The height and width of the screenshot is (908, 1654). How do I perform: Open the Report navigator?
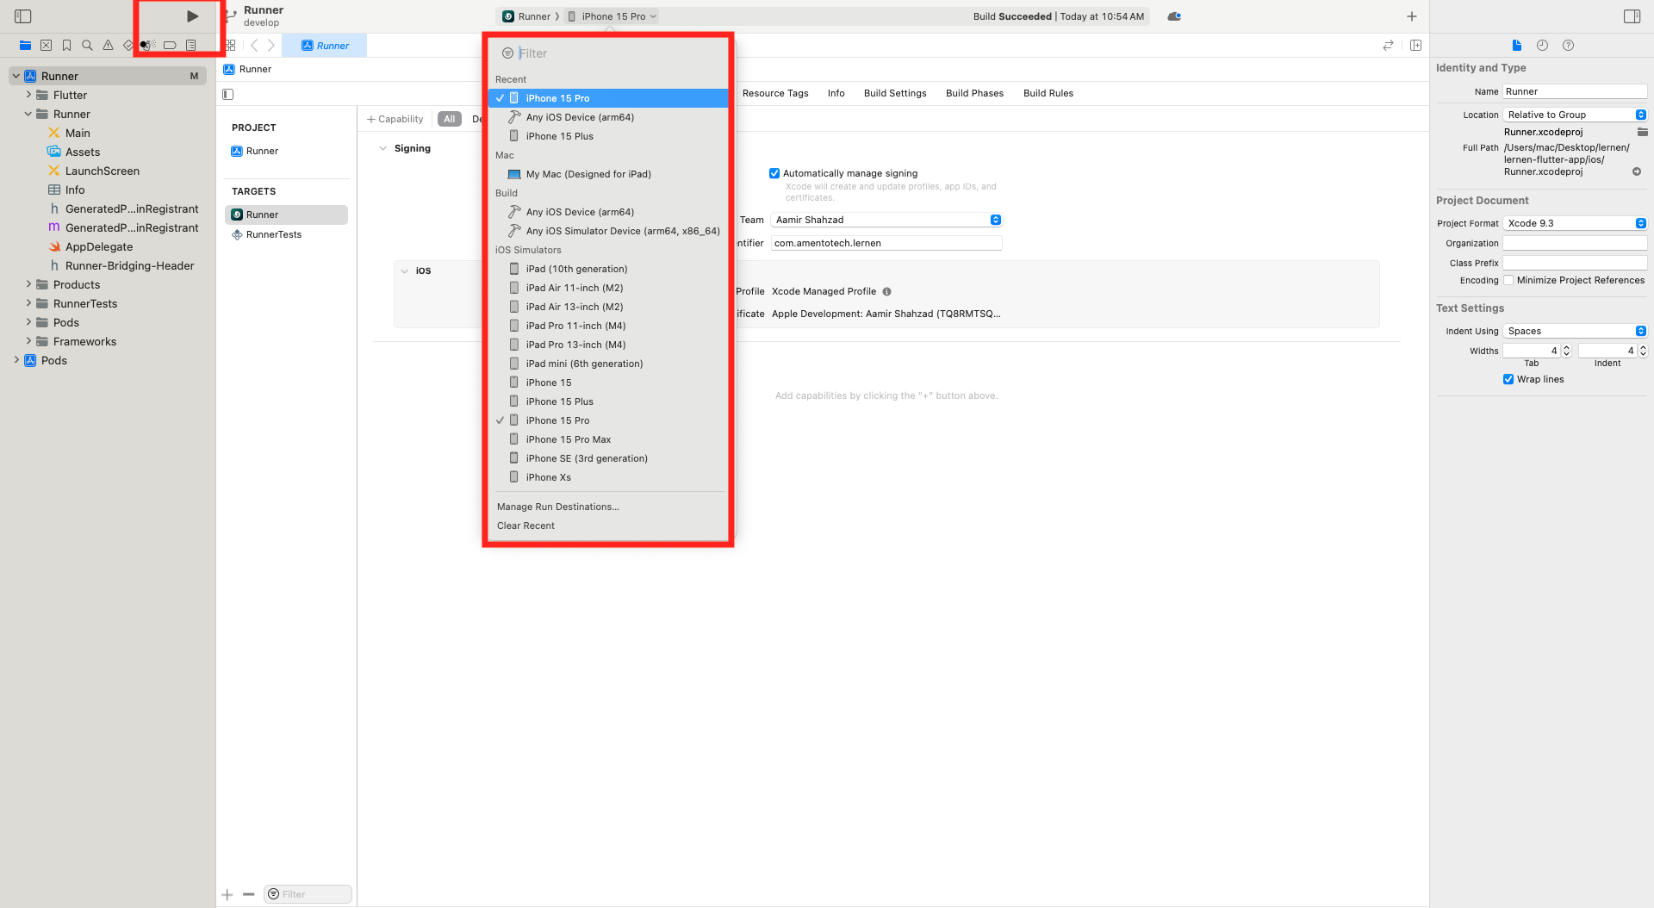pos(190,45)
